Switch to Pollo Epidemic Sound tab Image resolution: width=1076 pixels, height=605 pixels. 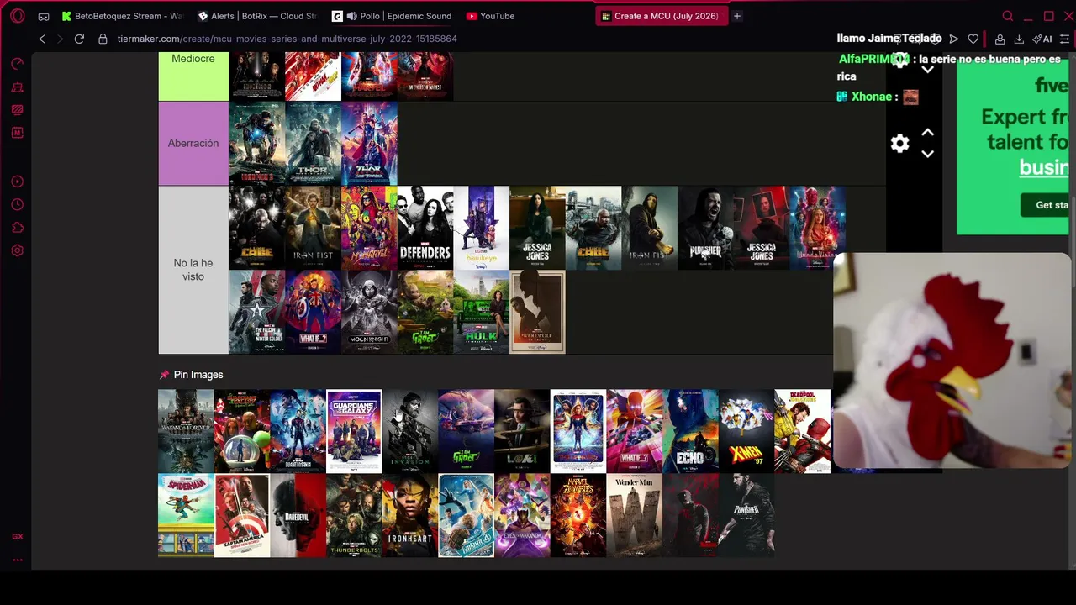(393, 16)
